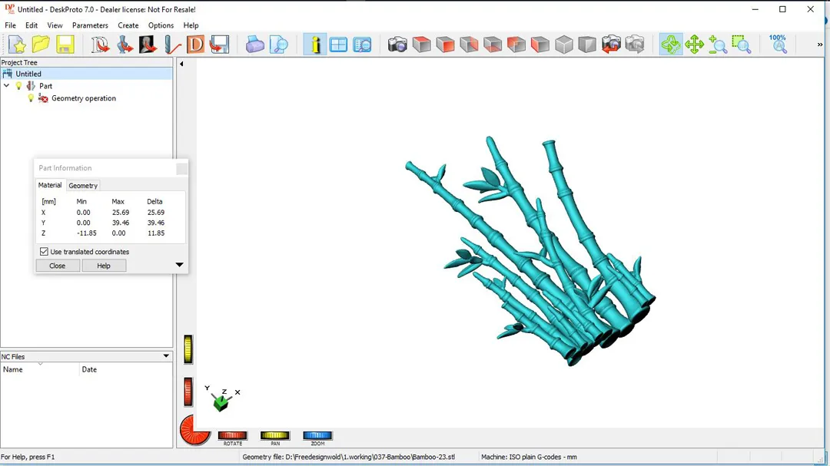Activate the mouse pan arrows icon

[694, 45]
